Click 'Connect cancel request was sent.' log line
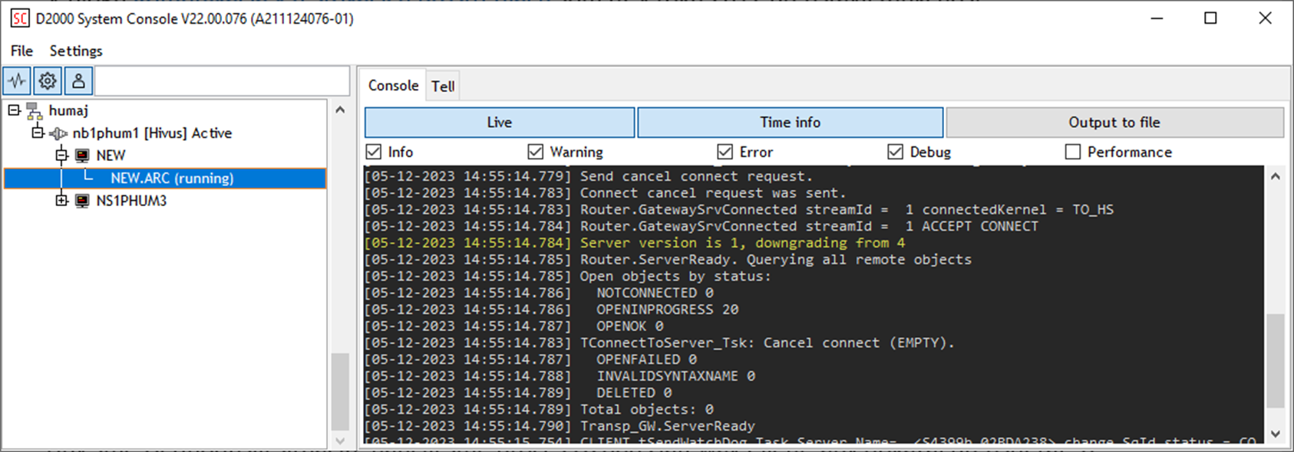 [606, 193]
